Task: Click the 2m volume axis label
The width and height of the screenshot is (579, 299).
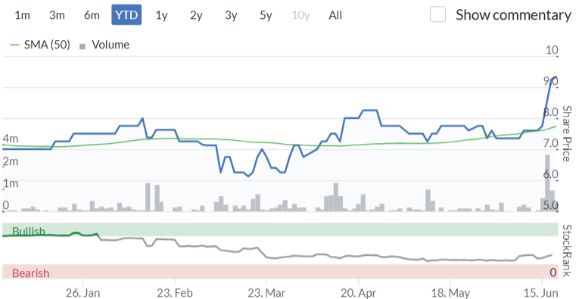Action: [10, 161]
